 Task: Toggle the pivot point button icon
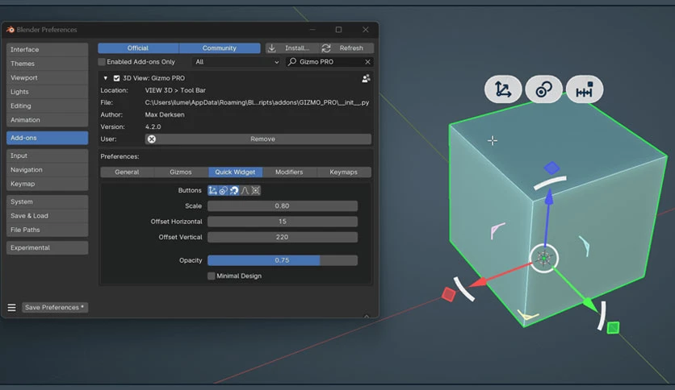[223, 190]
